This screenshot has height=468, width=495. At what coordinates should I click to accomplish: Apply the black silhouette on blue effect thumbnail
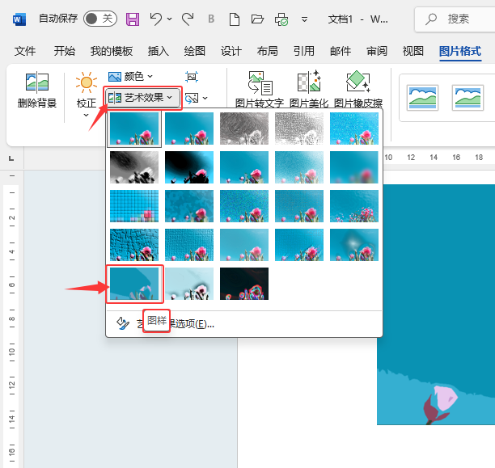189,167
